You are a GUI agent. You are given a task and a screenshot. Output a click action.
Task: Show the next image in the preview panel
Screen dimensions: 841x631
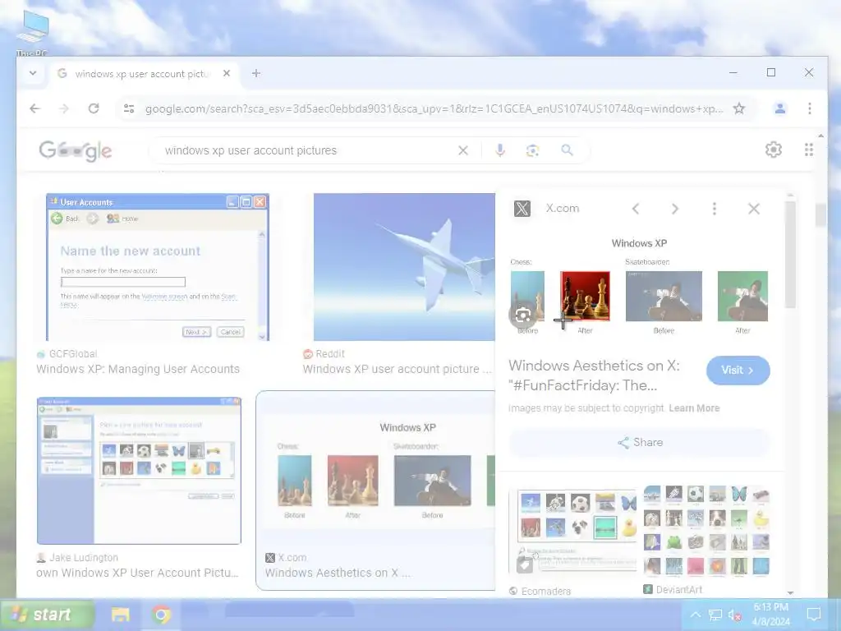[x=675, y=209]
